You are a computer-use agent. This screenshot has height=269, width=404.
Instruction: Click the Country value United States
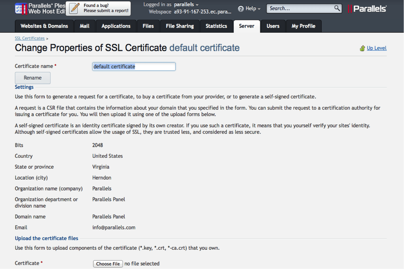[x=107, y=156]
